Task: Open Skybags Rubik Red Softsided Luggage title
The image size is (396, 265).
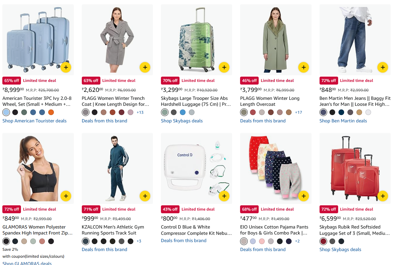Action: (354, 230)
